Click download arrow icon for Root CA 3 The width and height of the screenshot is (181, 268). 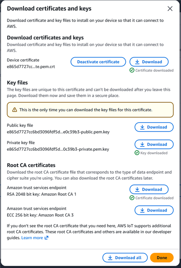pyautogui.click(x=142, y=210)
